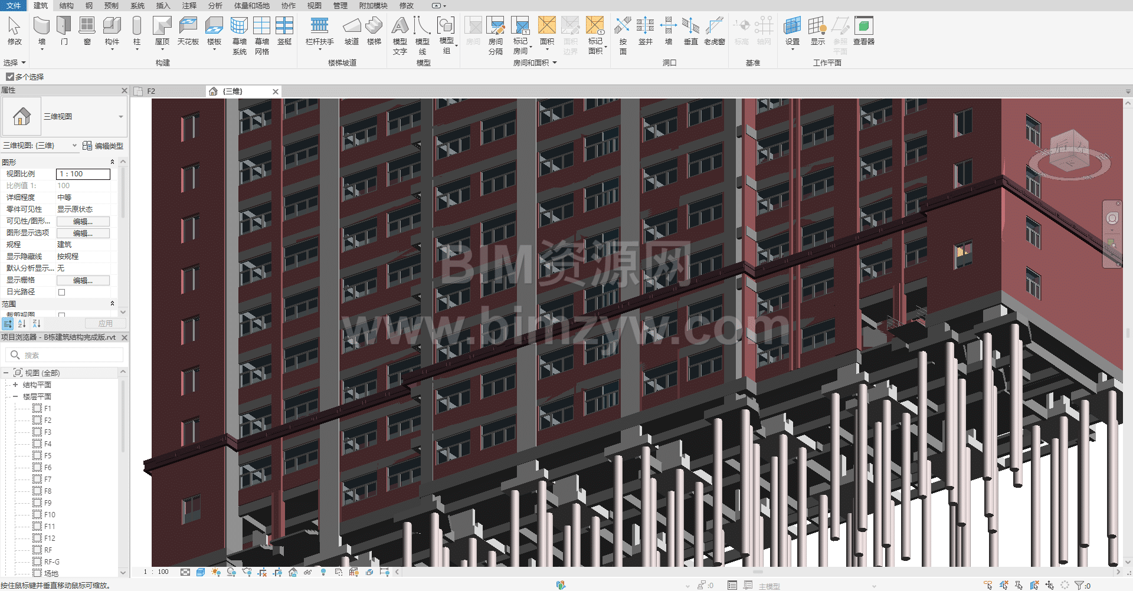This screenshot has width=1133, height=591.
Task: Open the work plane Viewer (查看器)
Action: [864, 31]
